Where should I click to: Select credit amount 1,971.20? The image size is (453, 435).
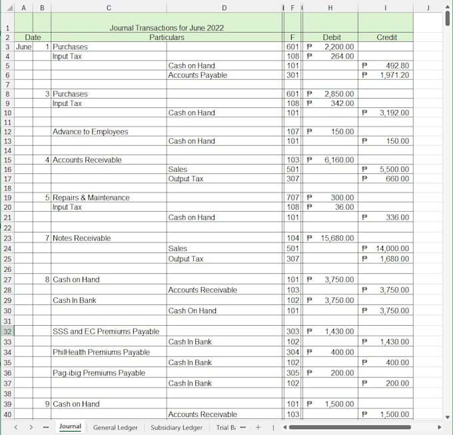pyautogui.click(x=386, y=75)
